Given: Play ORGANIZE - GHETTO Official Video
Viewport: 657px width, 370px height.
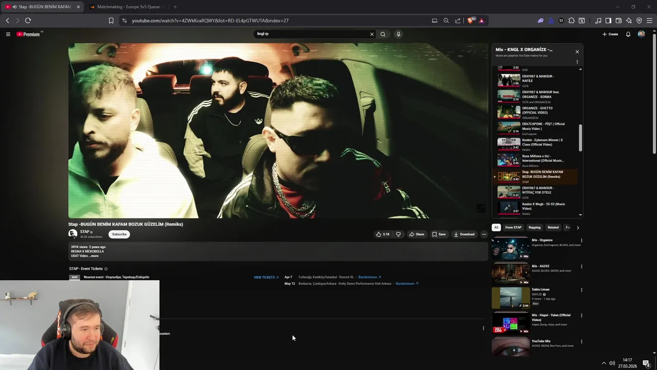Looking at the screenshot, I should [537, 112].
